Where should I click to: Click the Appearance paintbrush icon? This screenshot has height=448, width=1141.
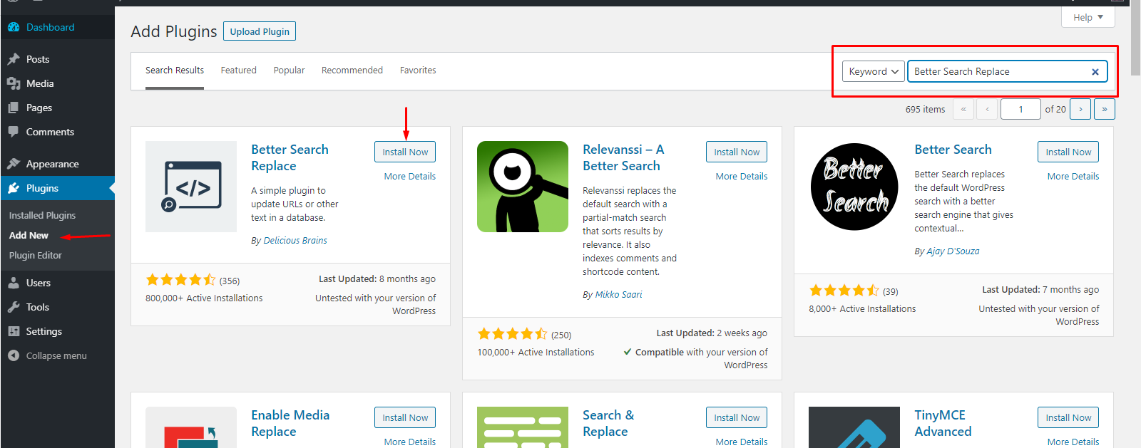pos(14,164)
